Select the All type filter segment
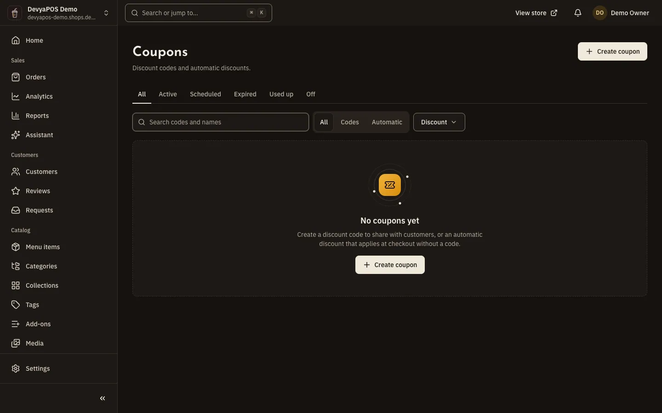 coord(324,122)
